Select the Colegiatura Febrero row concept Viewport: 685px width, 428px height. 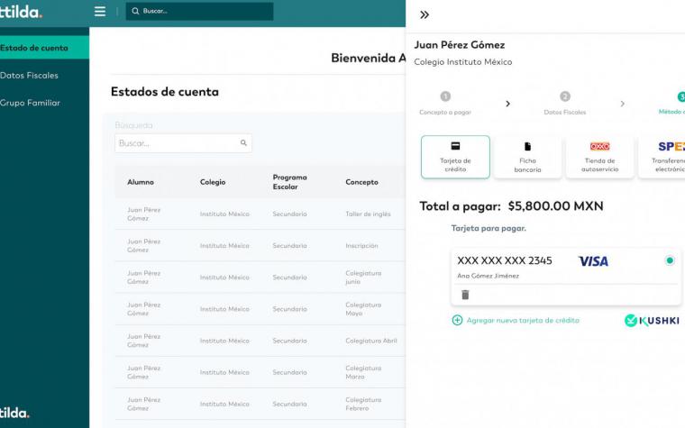coord(363,404)
